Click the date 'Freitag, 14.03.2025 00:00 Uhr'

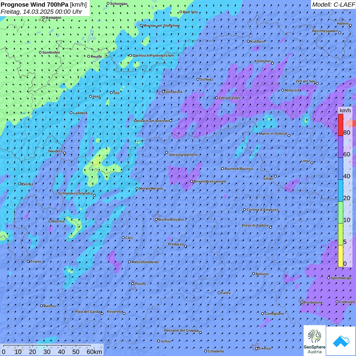pyautogui.click(x=41, y=12)
